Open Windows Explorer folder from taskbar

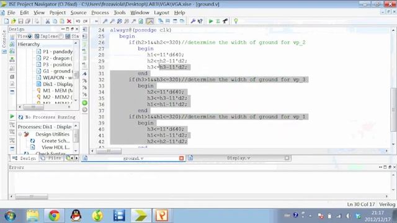(33, 216)
